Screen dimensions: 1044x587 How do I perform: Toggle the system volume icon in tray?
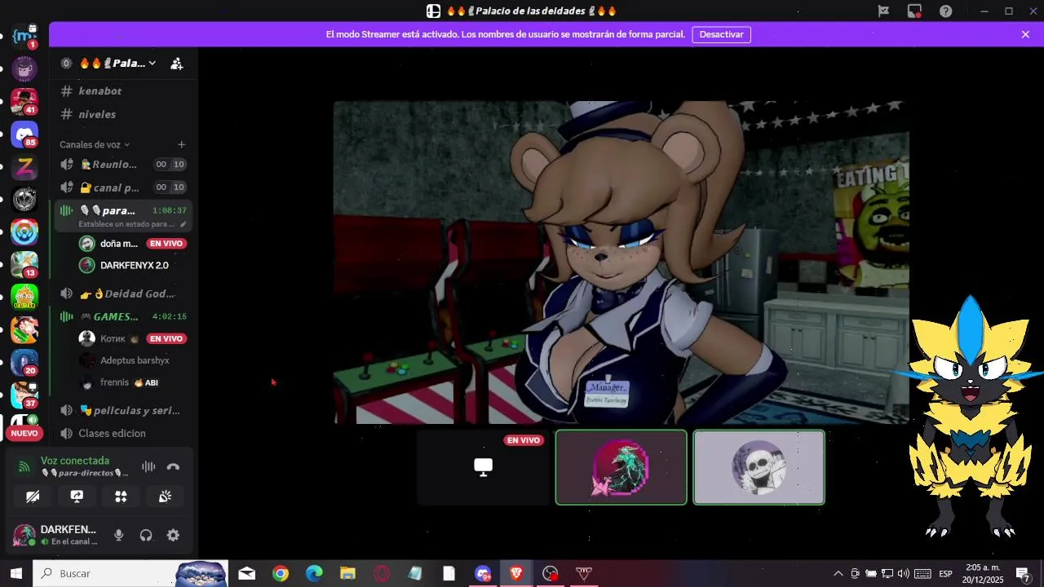click(904, 574)
